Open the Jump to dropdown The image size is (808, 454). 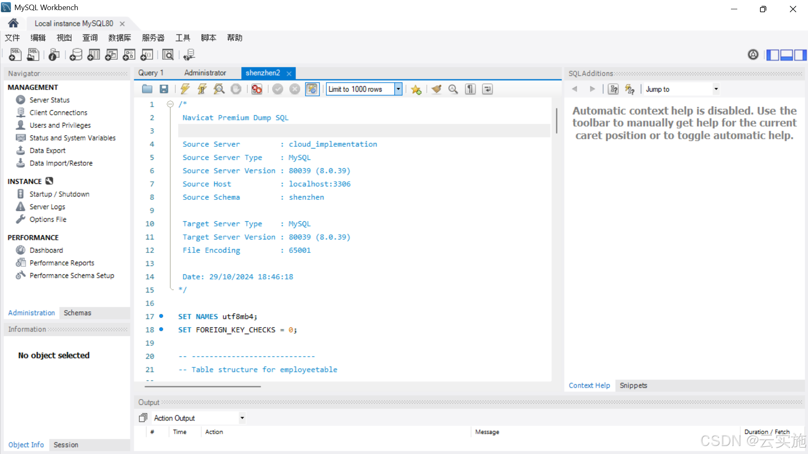point(716,89)
